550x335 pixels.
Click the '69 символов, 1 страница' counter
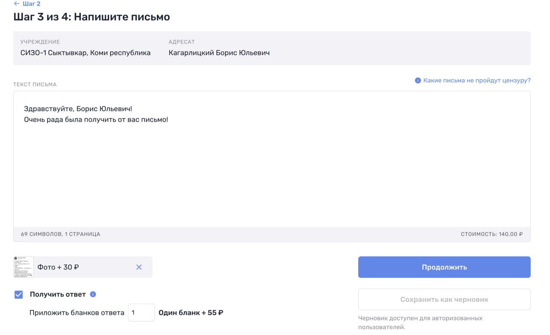point(61,234)
